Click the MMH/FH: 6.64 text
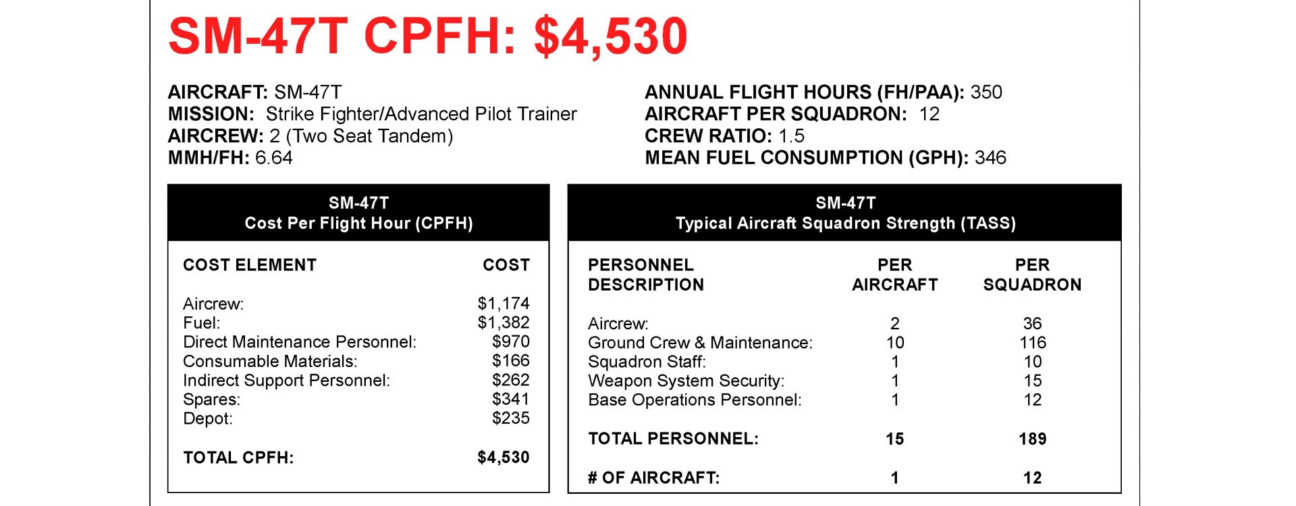 pos(230,158)
